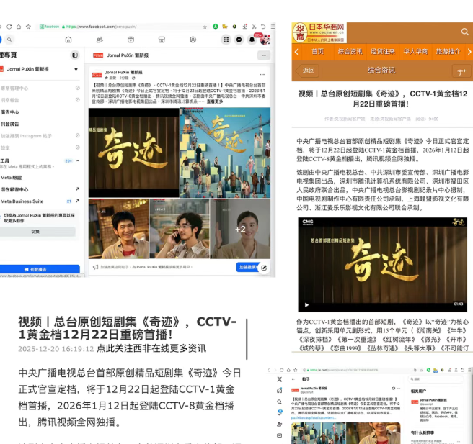Open the Facebook menu grid icon
The width and height of the screenshot is (473, 444).
point(226,40)
